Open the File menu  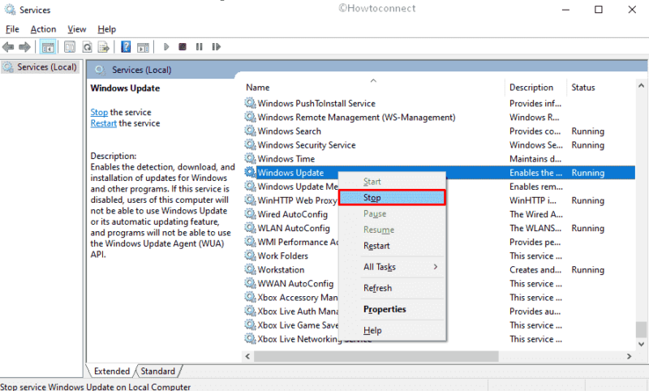tap(12, 29)
